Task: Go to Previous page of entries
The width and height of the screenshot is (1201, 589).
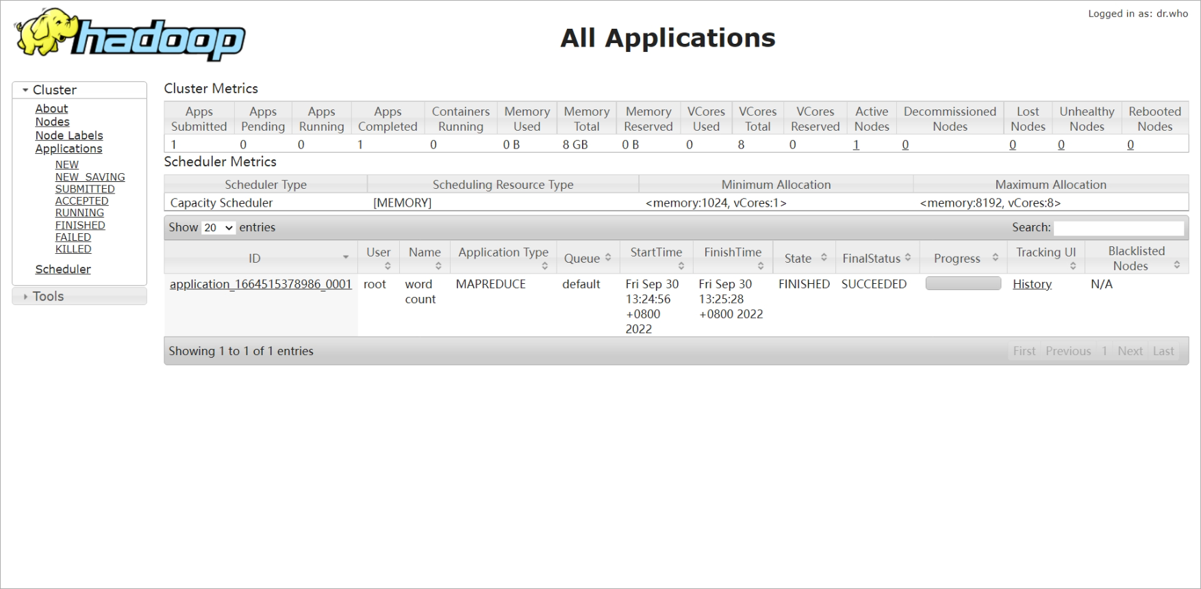Action: [x=1068, y=351]
